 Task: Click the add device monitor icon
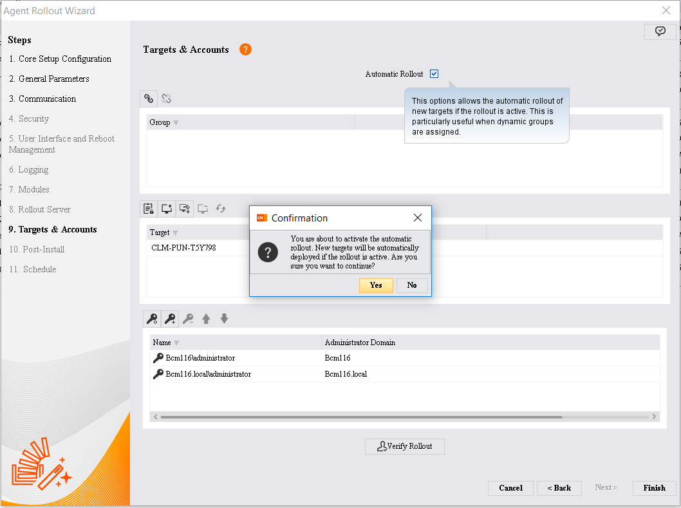click(167, 208)
